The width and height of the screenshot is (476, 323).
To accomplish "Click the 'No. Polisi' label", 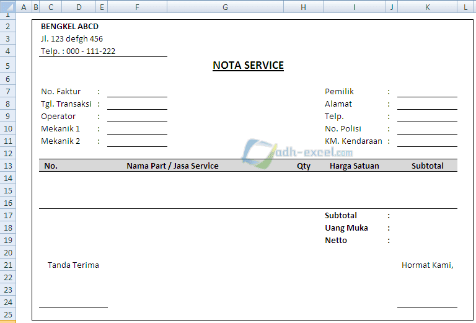I will [x=343, y=129].
